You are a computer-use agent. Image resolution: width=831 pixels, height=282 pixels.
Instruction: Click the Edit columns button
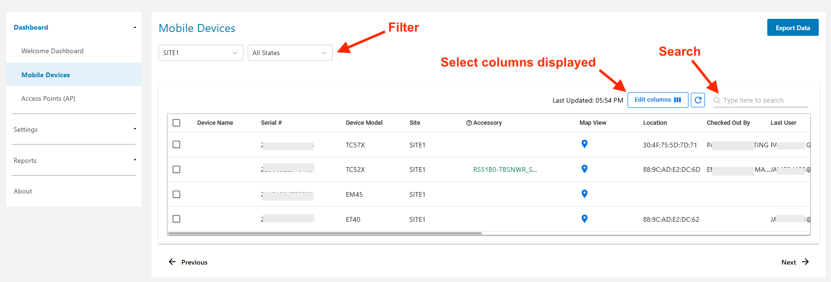pos(657,100)
